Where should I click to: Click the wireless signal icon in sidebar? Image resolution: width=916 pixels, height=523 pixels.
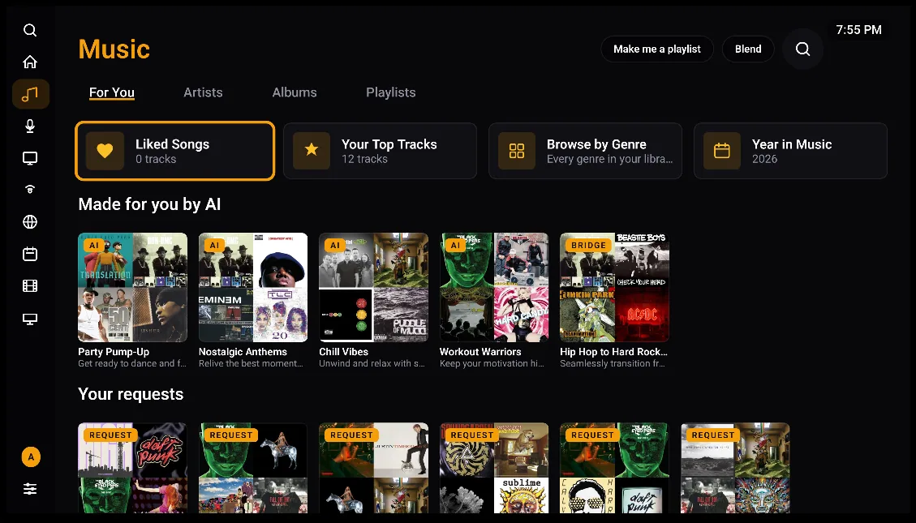point(30,189)
